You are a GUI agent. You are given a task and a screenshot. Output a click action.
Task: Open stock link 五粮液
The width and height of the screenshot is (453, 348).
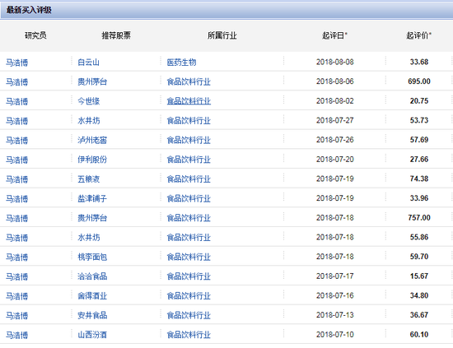(88, 179)
